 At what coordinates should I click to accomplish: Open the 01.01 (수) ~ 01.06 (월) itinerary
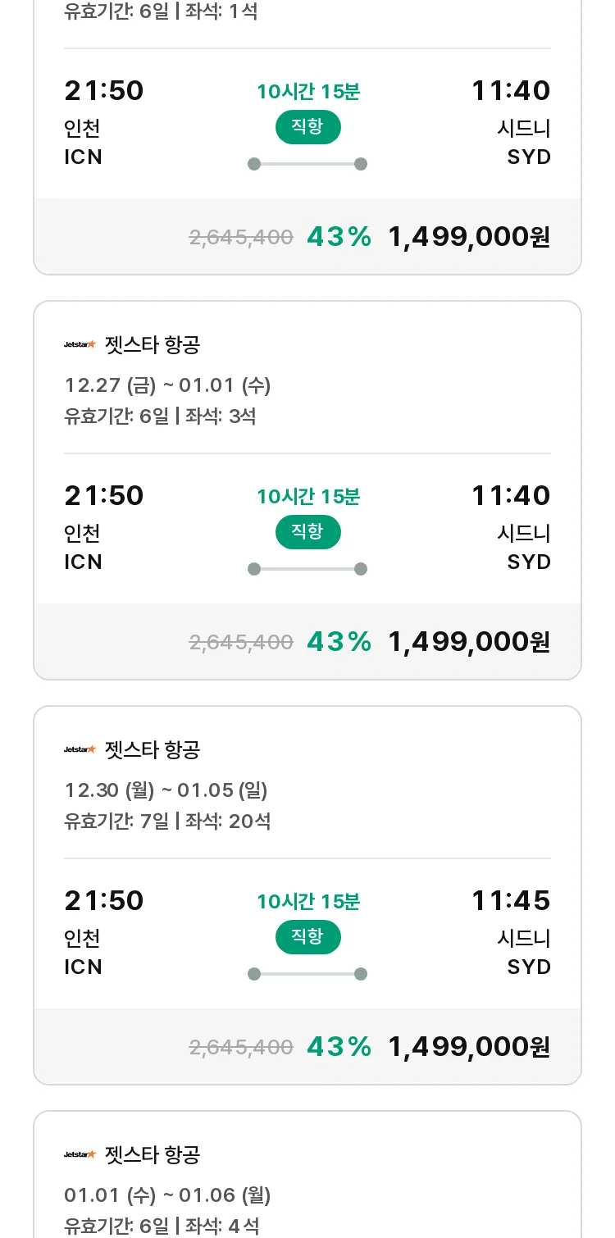coord(167,1195)
